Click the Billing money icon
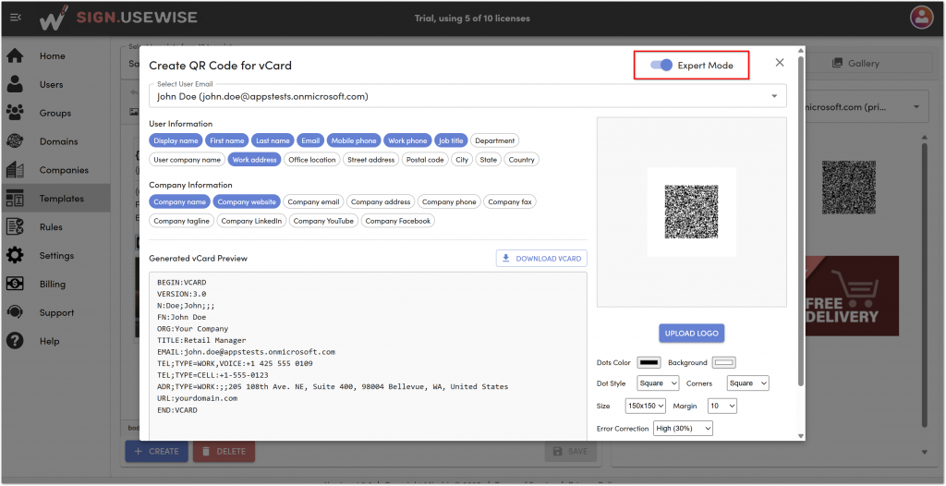This screenshot has width=946, height=486. pyautogui.click(x=15, y=284)
